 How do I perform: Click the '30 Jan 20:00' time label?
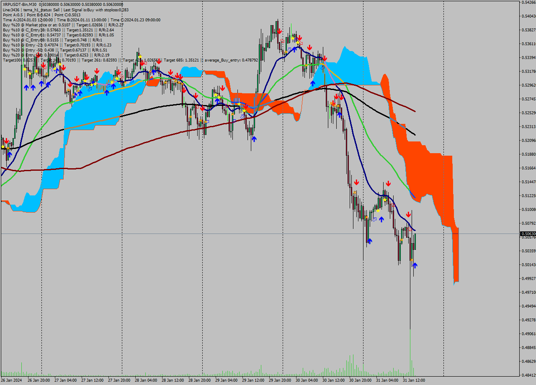(360, 380)
